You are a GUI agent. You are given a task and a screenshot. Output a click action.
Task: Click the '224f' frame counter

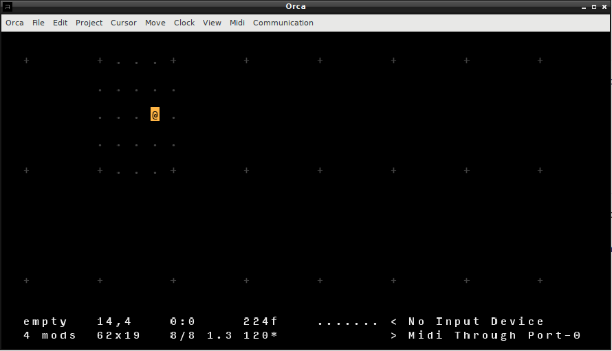261,321
